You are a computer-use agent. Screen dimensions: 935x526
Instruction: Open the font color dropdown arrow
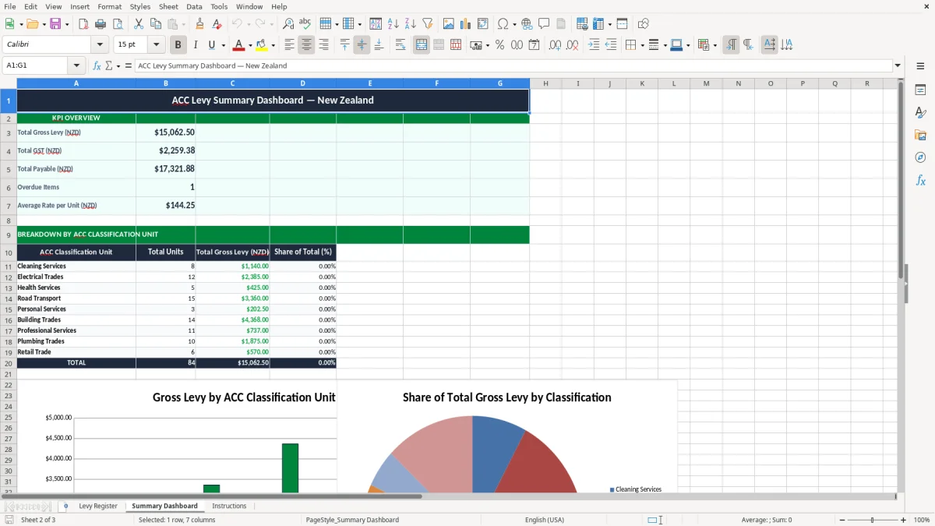(250, 45)
